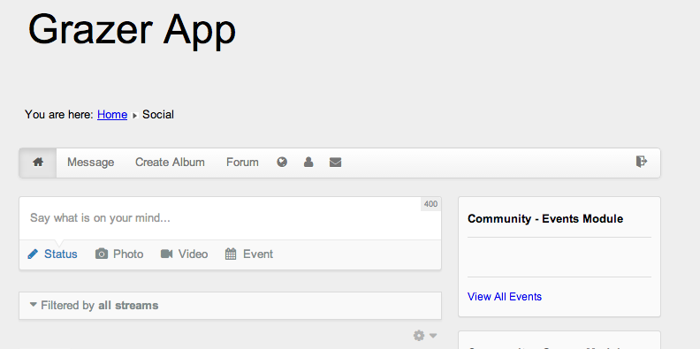Click the gear icon below the stream filter
The width and height of the screenshot is (700, 349).
point(419,336)
